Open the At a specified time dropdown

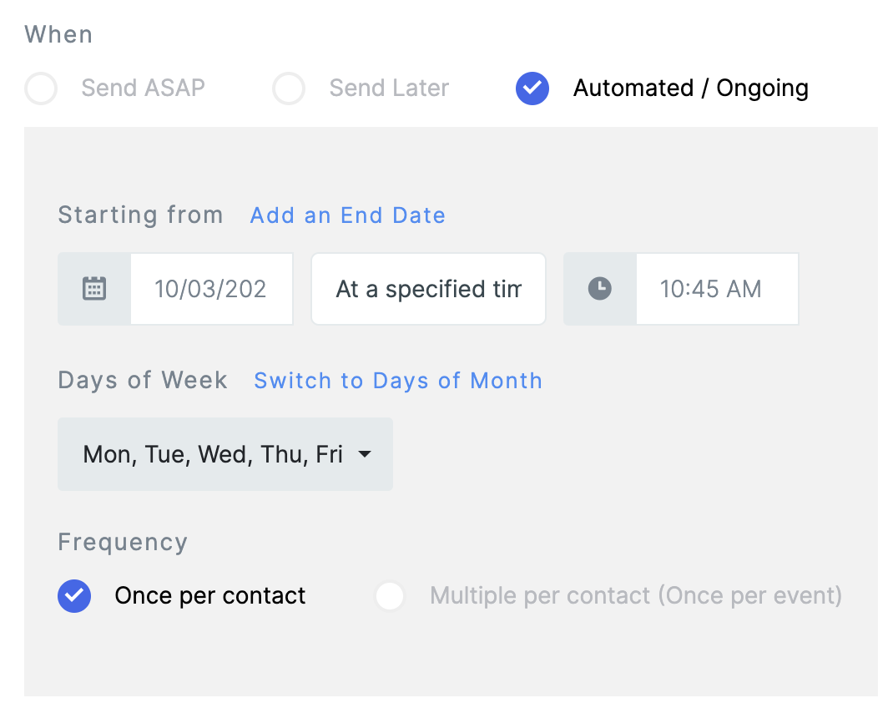pos(428,289)
